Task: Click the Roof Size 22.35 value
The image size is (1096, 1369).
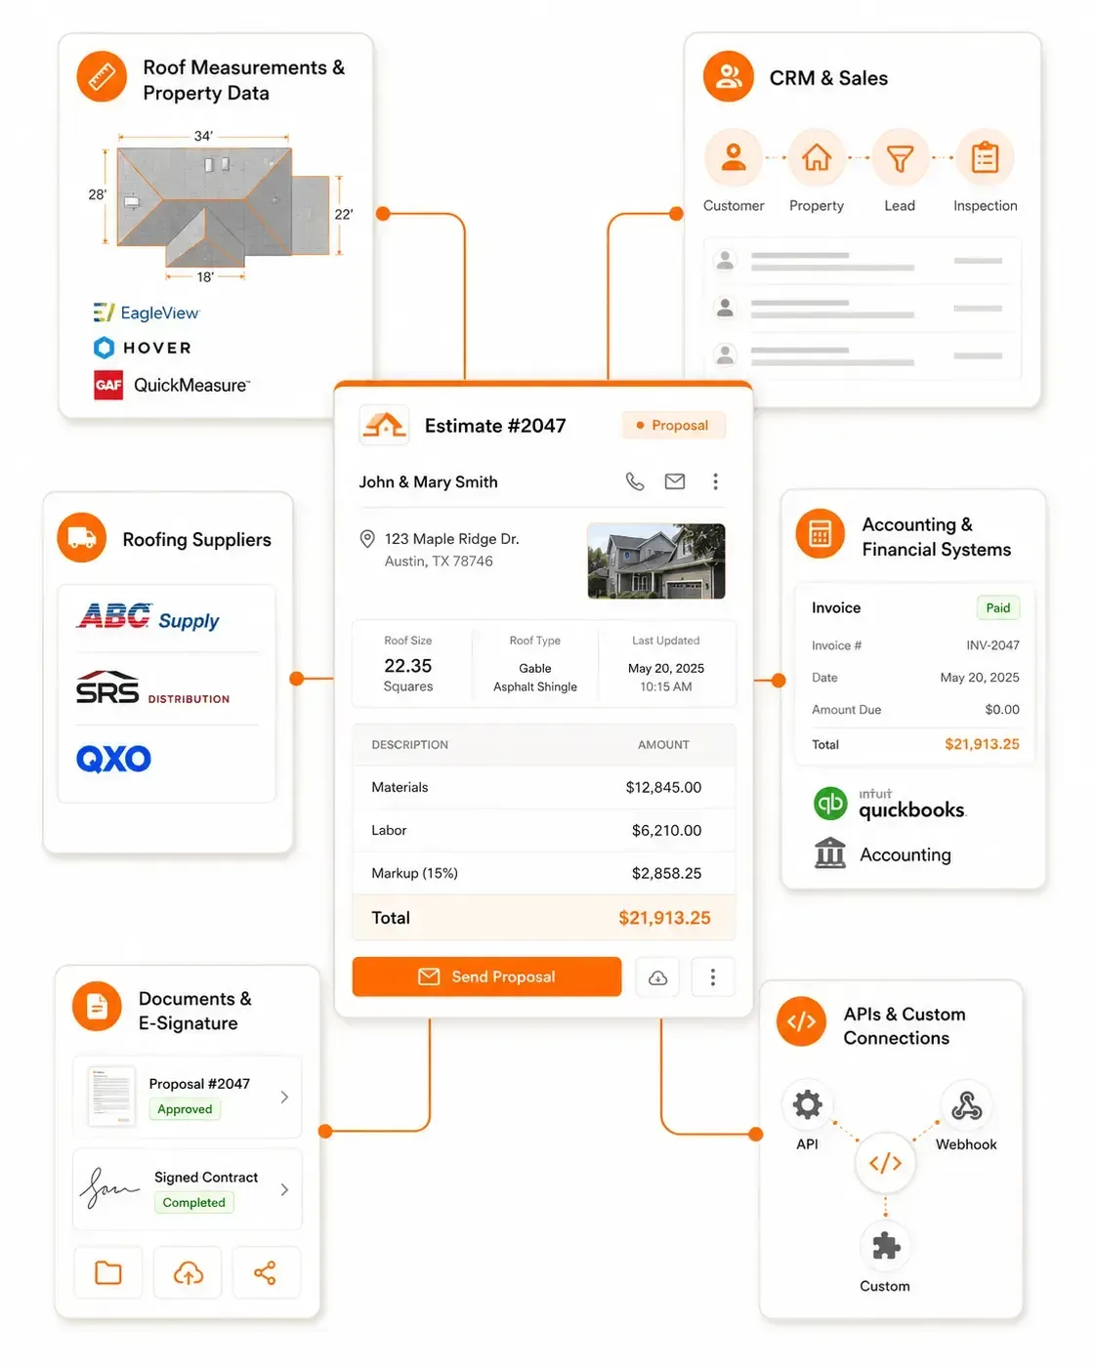Action: tap(407, 666)
